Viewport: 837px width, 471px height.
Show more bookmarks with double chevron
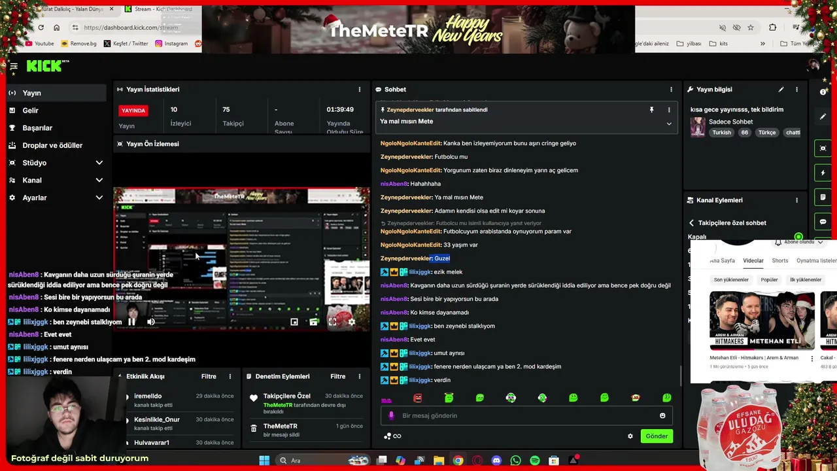(x=762, y=44)
